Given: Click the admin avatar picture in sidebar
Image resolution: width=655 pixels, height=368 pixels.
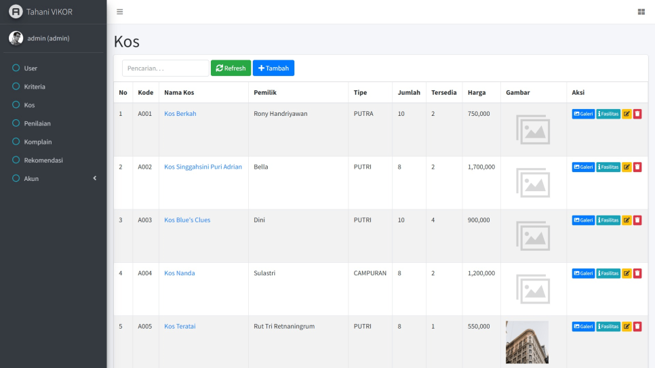Looking at the screenshot, I should pyautogui.click(x=16, y=38).
